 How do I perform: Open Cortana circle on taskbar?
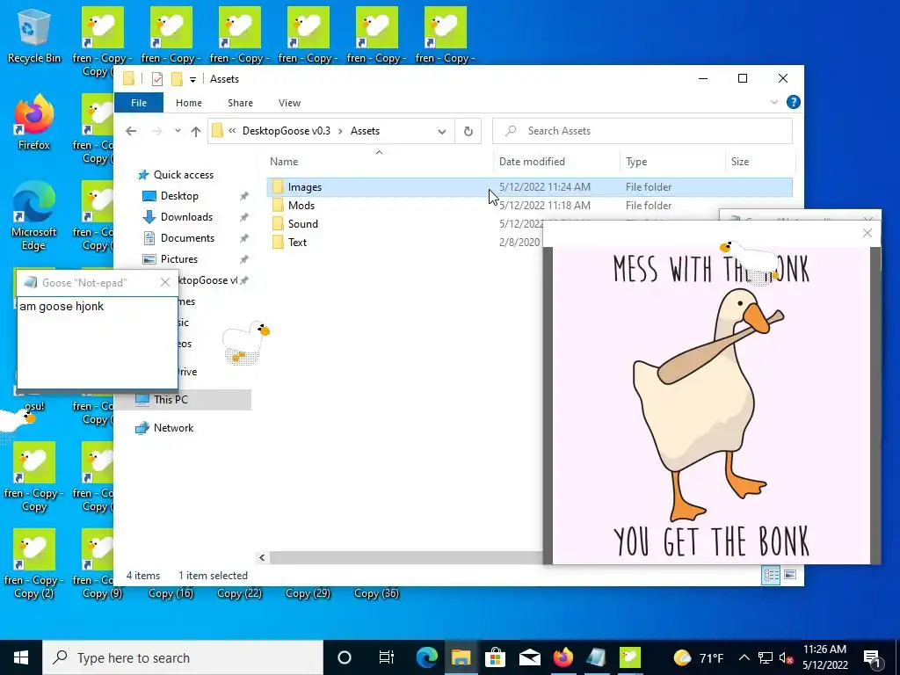coord(344,657)
